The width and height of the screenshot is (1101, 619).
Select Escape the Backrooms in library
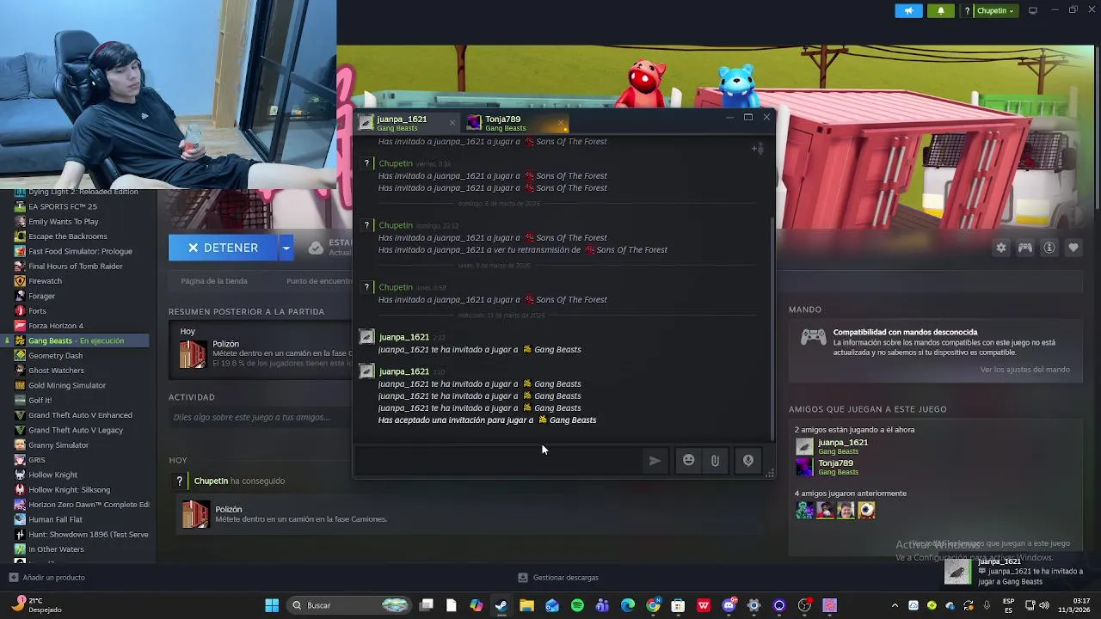[68, 236]
